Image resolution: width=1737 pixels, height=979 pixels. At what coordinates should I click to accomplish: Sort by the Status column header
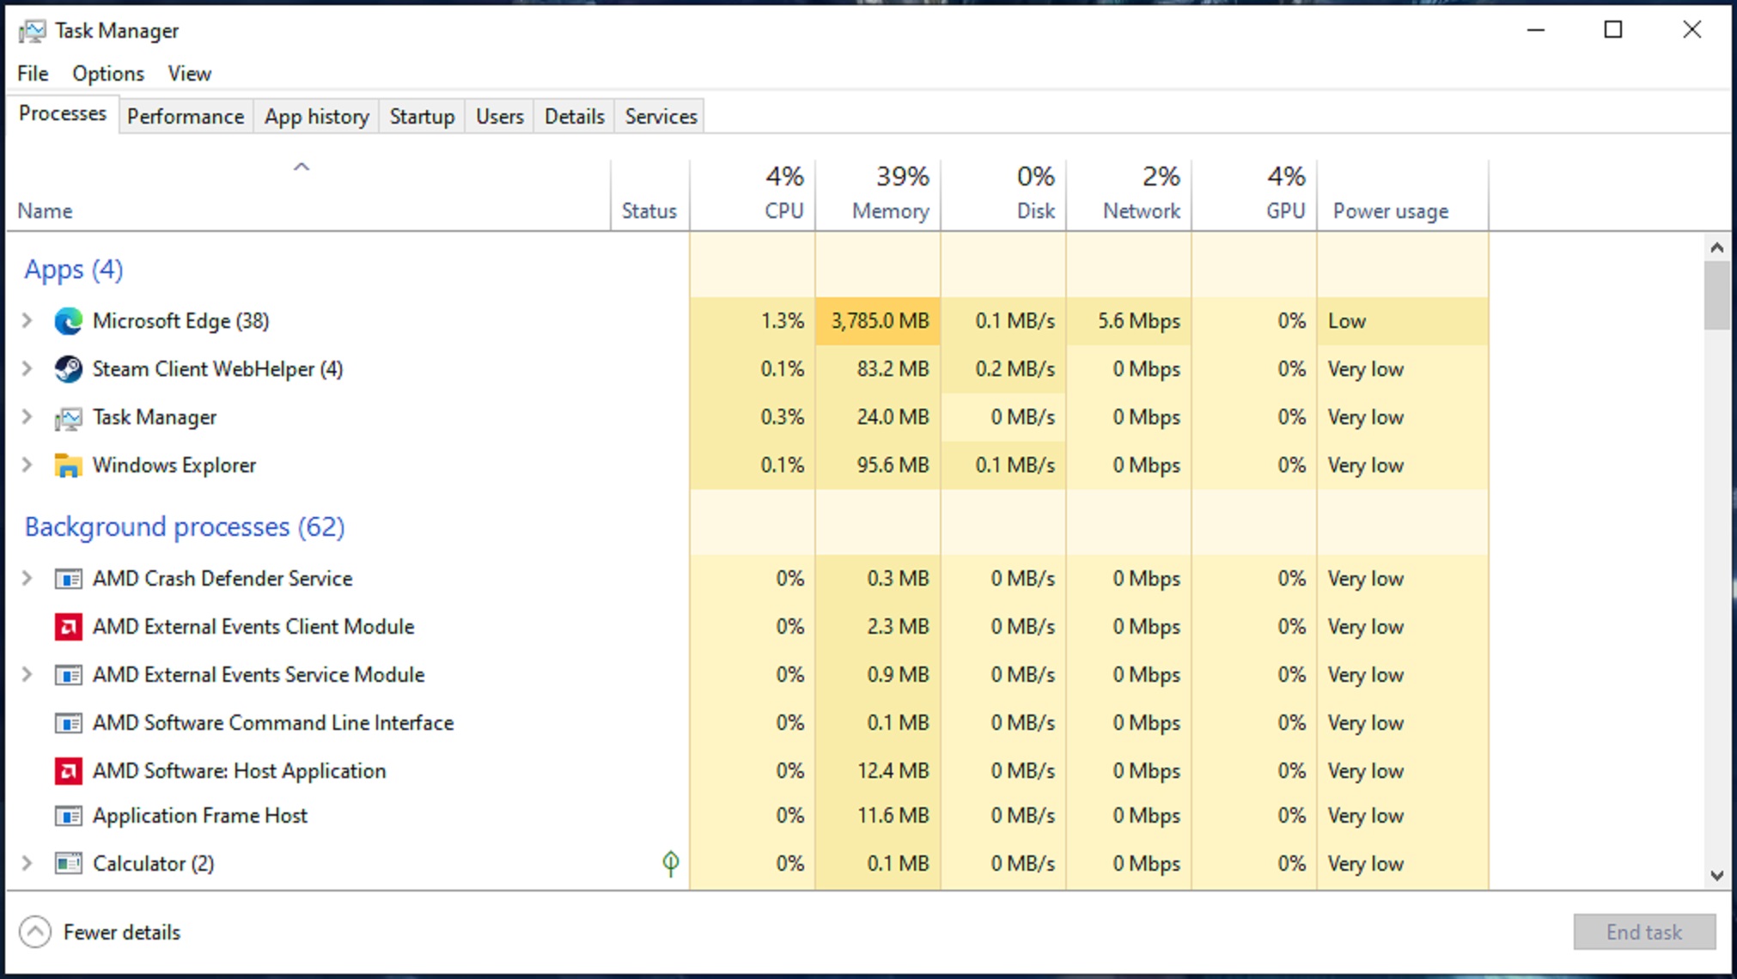tap(650, 196)
